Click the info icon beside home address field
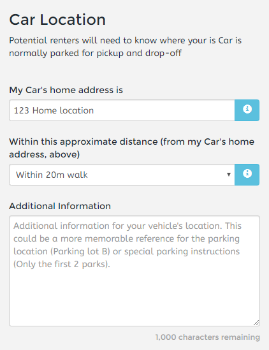The image size is (269, 350). point(247,110)
